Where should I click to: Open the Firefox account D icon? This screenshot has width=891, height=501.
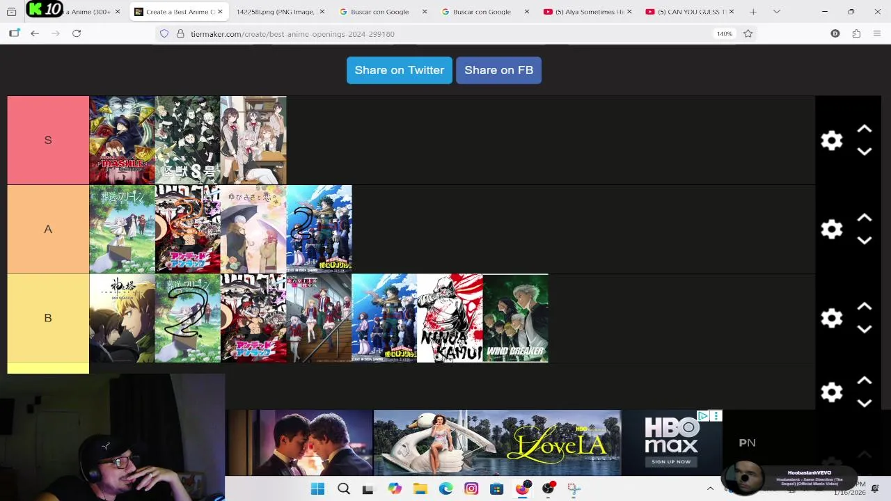tap(835, 33)
